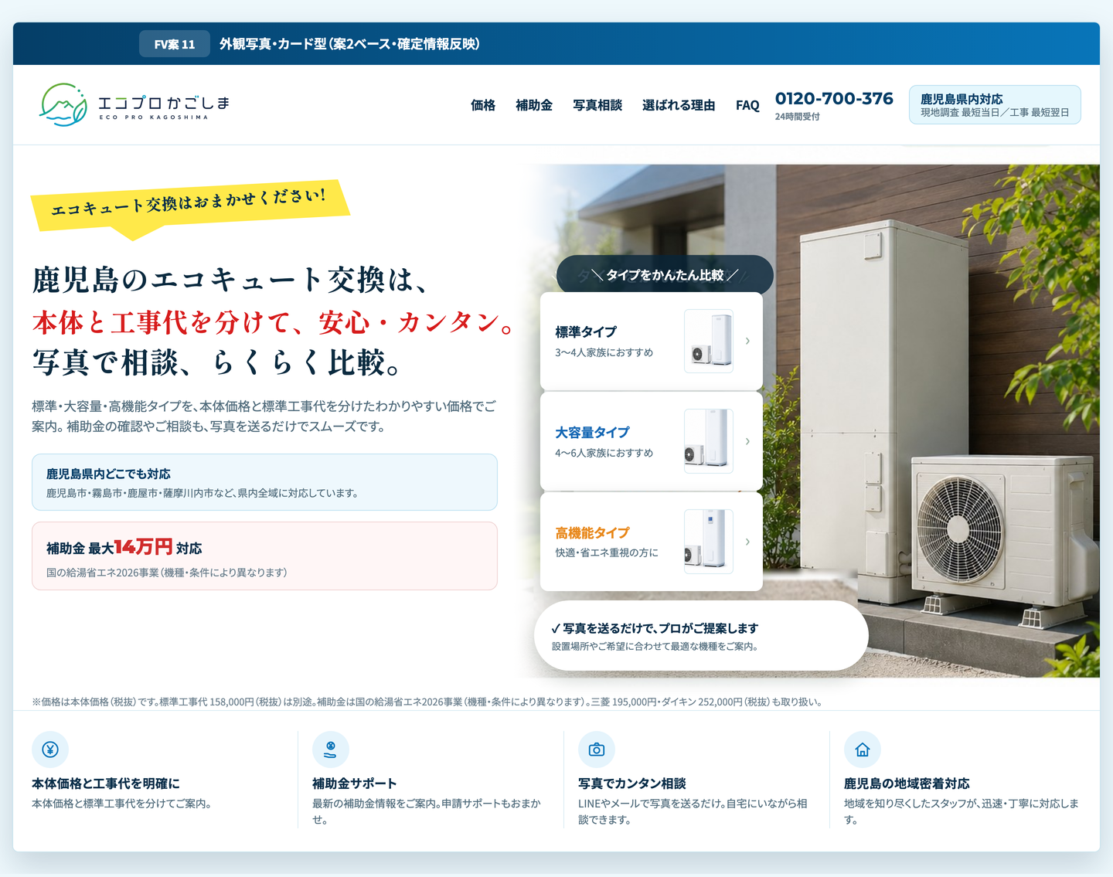This screenshot has height=877, width=1113.
Task: Click the red headline 本体と工事代を分けて、安心・カンタン。
Action: tap(274, 322)
